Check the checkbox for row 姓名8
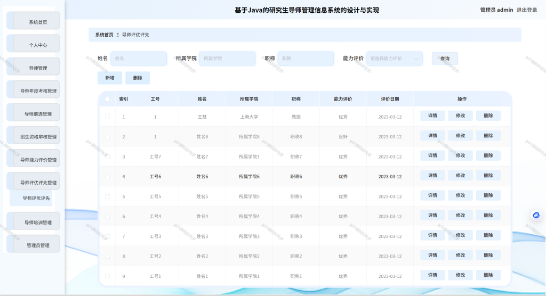Screen dimensions: 546x296 [107, 137]
